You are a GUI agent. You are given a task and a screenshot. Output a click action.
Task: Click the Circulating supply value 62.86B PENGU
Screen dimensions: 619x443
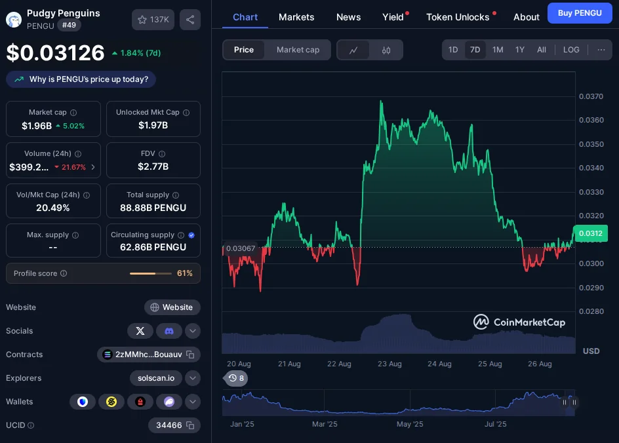[153, 247]
